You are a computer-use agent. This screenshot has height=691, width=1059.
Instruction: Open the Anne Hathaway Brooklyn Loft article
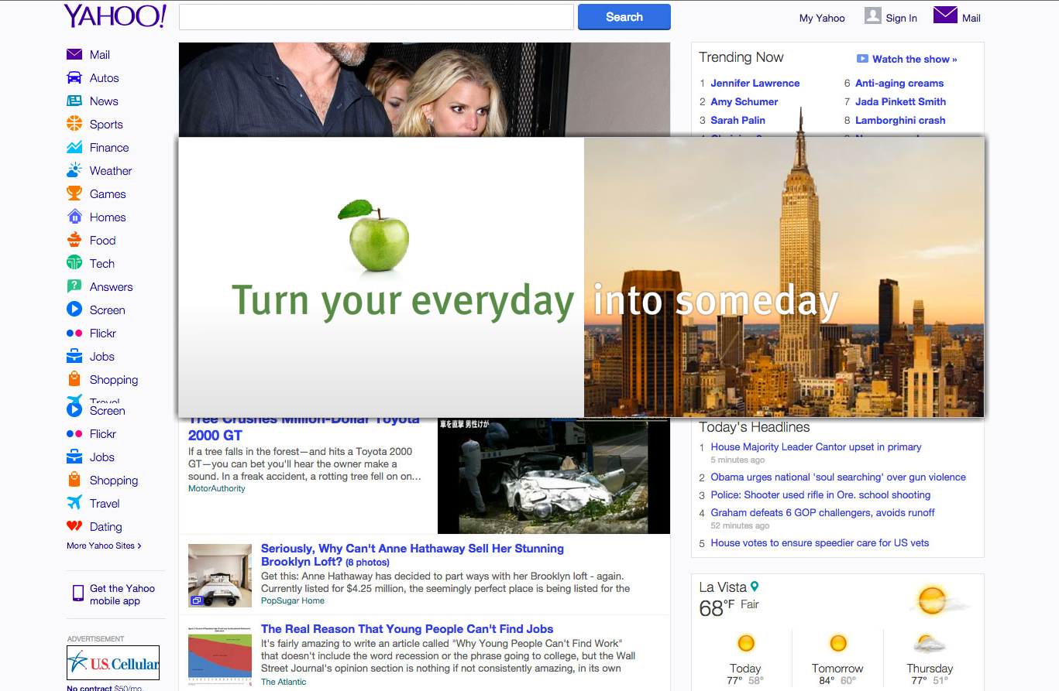(x=412, y=555)
